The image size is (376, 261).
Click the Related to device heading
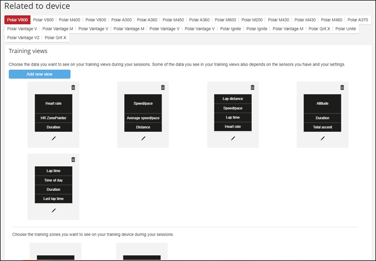[37, 6]
